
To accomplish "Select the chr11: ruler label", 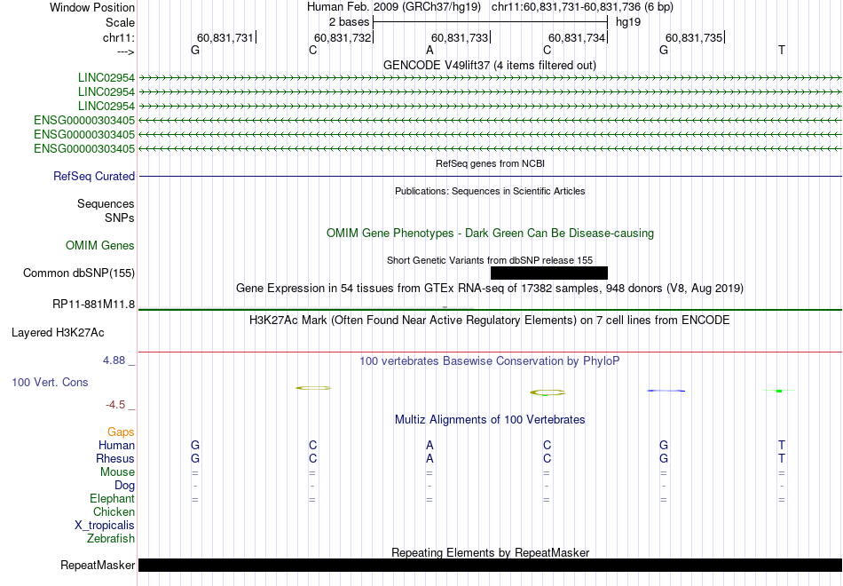I will [x=118, y=37].
